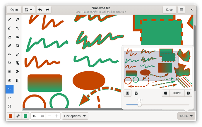Click the zoom slider handle
Image resolution: width=202 pixels, height=127 pixels.
pos(140,105)
